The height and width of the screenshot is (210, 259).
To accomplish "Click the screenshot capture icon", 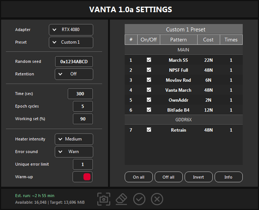I will 104,199.
